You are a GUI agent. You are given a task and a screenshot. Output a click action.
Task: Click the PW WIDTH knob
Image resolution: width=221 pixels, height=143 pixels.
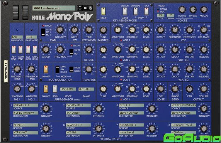(x=74, y=30)
